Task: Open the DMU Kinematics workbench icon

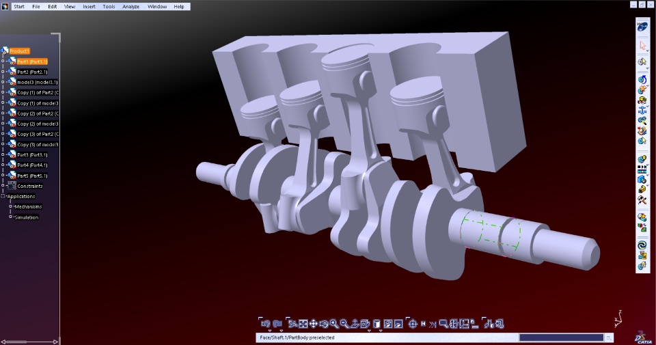Action: coord(642,27)
